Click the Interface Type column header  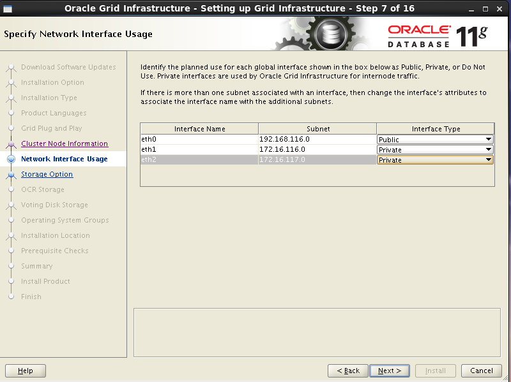(436, 129)
